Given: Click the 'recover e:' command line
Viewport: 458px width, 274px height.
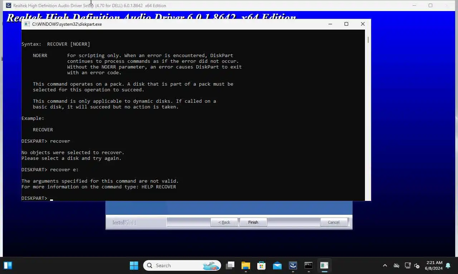Looking at the screenshot, I should 50,169.
